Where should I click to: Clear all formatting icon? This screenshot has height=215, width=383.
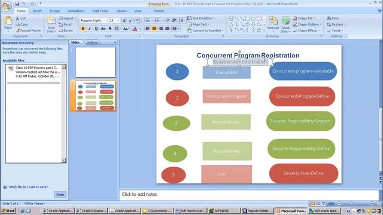(x=138, y=20)
